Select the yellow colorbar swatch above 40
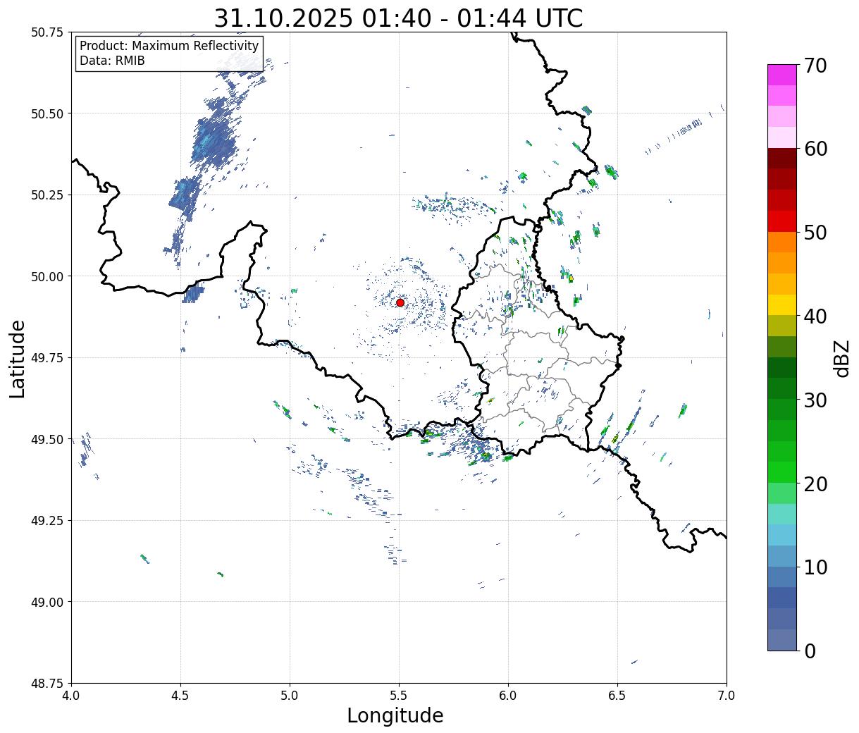 [x=782, y=305]
